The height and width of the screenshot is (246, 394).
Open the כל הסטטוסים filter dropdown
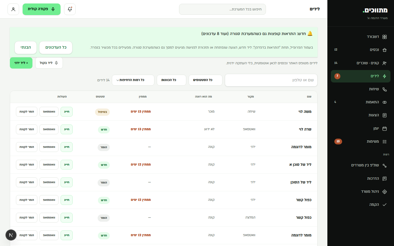pos(205,80)
